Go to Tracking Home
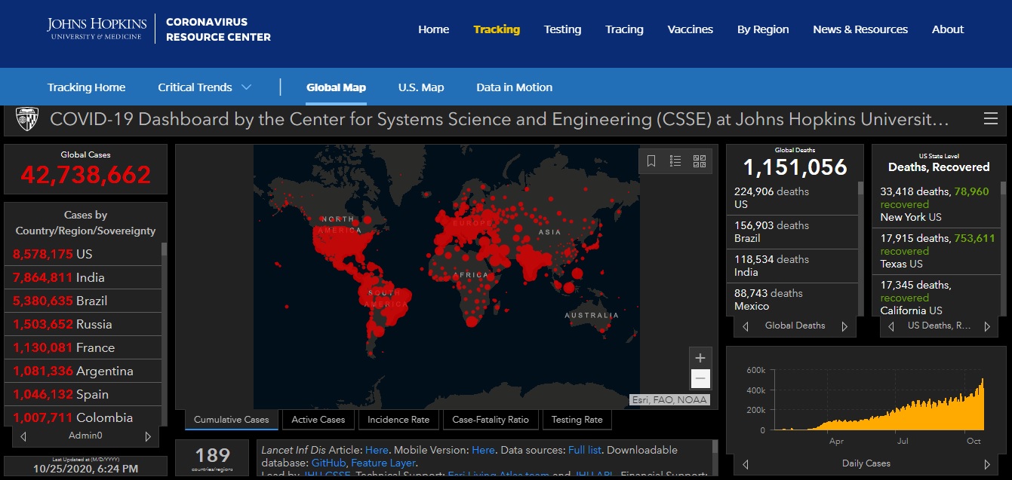This screenshot has width=1012, height=480. pos(87,87)
